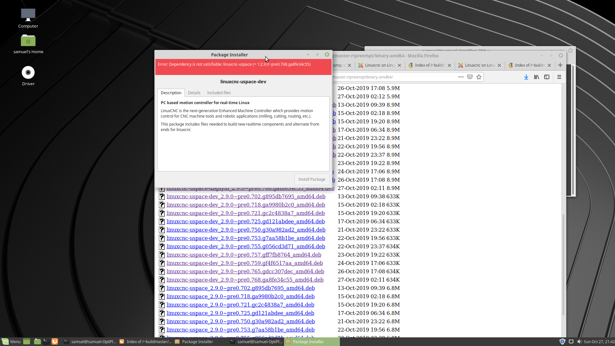This screenshot has width=615, height=346.
Task: Open the Firefox hamburger menu
Action: (559, 77)
